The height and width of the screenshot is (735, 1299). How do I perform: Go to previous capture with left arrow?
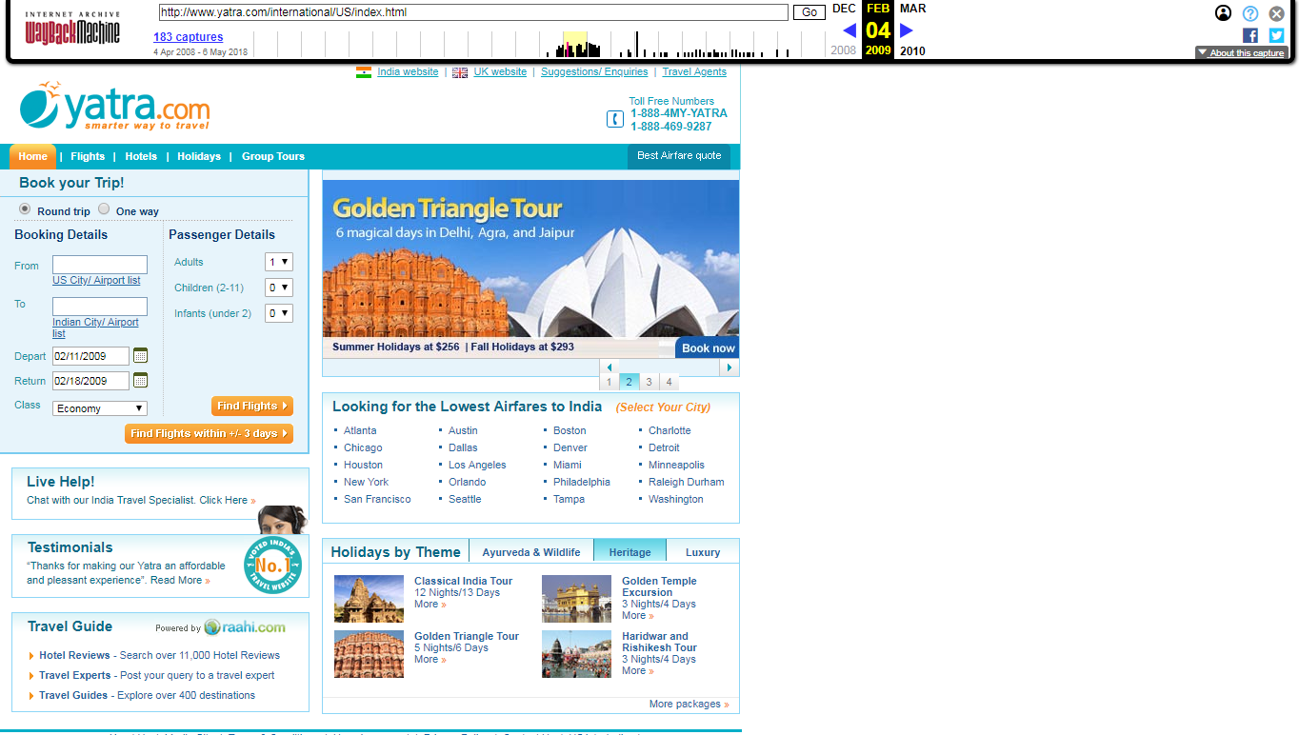tap(849, 30)
